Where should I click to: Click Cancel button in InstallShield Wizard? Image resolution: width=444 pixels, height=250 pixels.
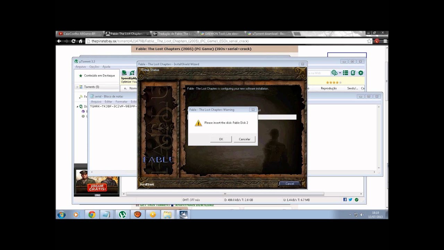click(290, 184)
